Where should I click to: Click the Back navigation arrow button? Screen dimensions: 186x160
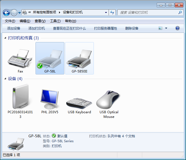point(6,13)
